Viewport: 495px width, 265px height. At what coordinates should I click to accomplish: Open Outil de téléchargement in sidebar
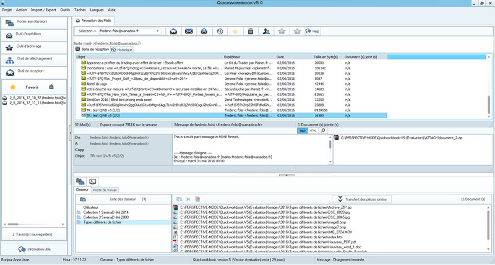tap(34, 59)
